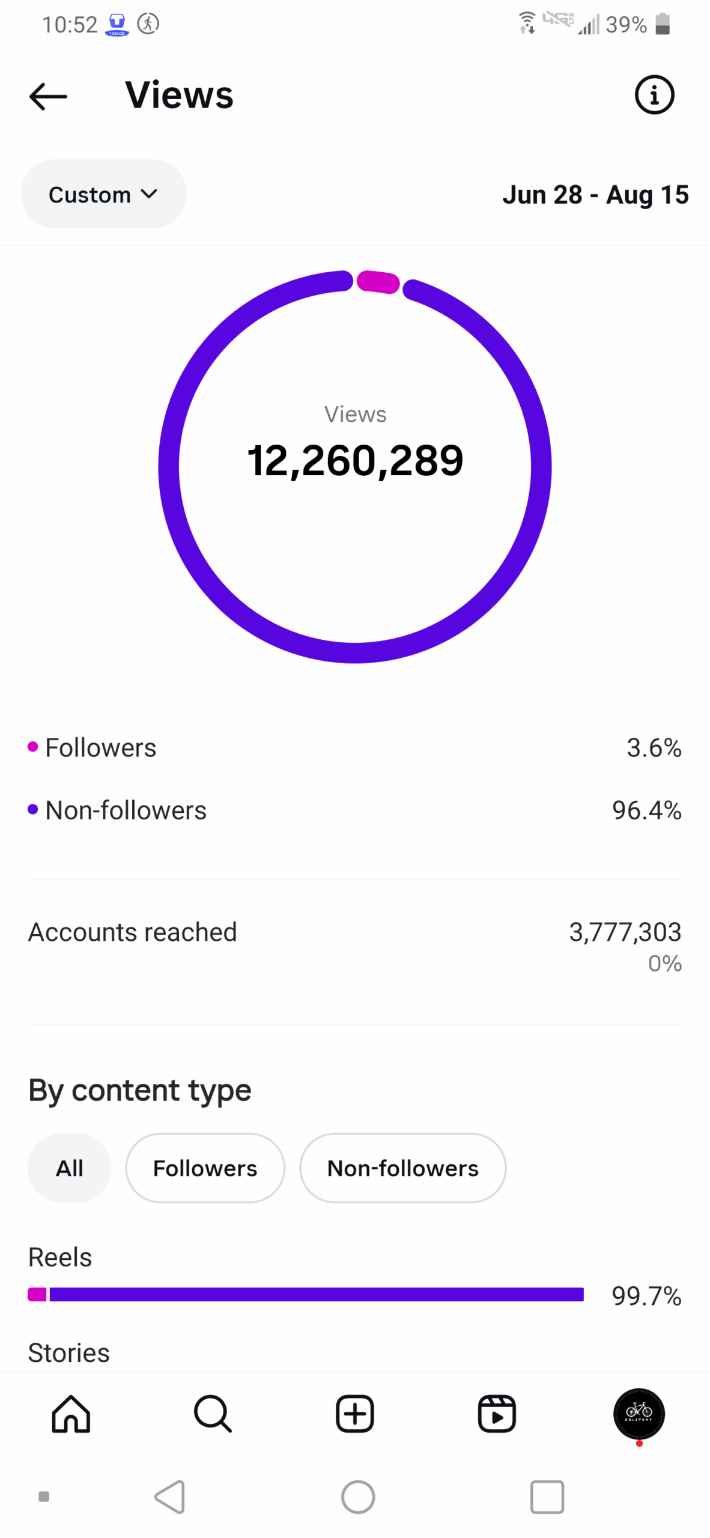Select the All content filter chip

tap(70, 1169)
